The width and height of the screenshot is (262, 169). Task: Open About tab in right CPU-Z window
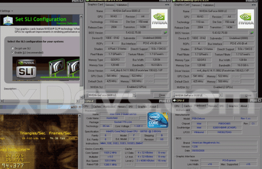244,106
